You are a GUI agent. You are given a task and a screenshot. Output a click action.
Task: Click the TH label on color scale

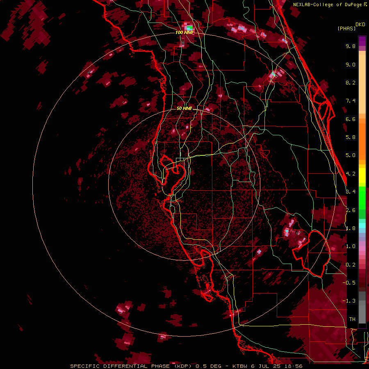coord(352,319)
